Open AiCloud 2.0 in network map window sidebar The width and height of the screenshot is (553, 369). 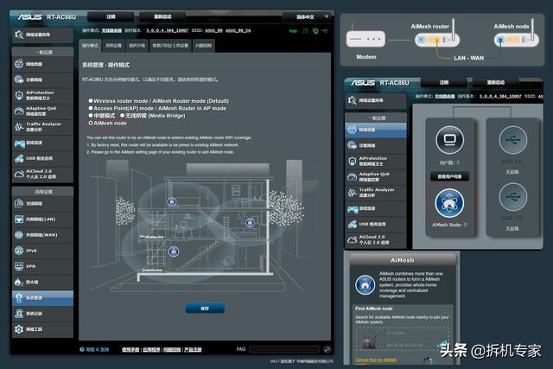pos(375,240)
